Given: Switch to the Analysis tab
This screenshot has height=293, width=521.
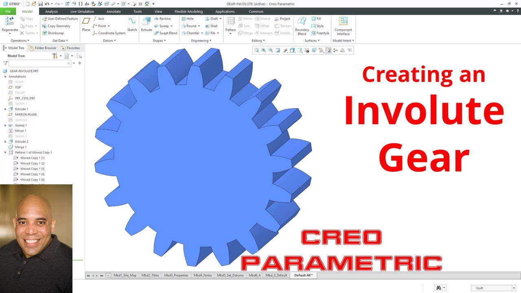Looking at the screenshot, I should click(51, 11).
